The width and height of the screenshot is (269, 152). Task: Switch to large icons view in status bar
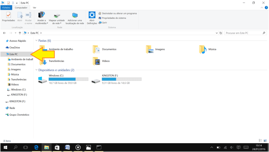(x=265, y=141)
